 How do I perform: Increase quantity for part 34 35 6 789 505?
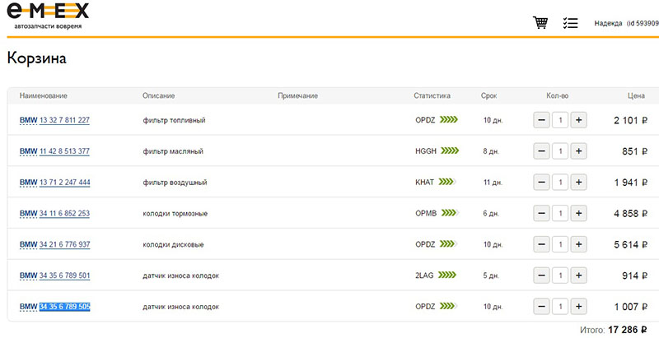coord(579,307)
